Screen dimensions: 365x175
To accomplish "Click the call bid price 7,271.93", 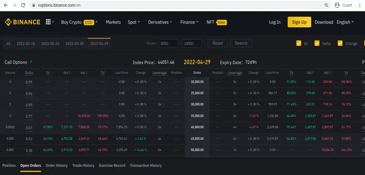I will click(x=67, y=127).
